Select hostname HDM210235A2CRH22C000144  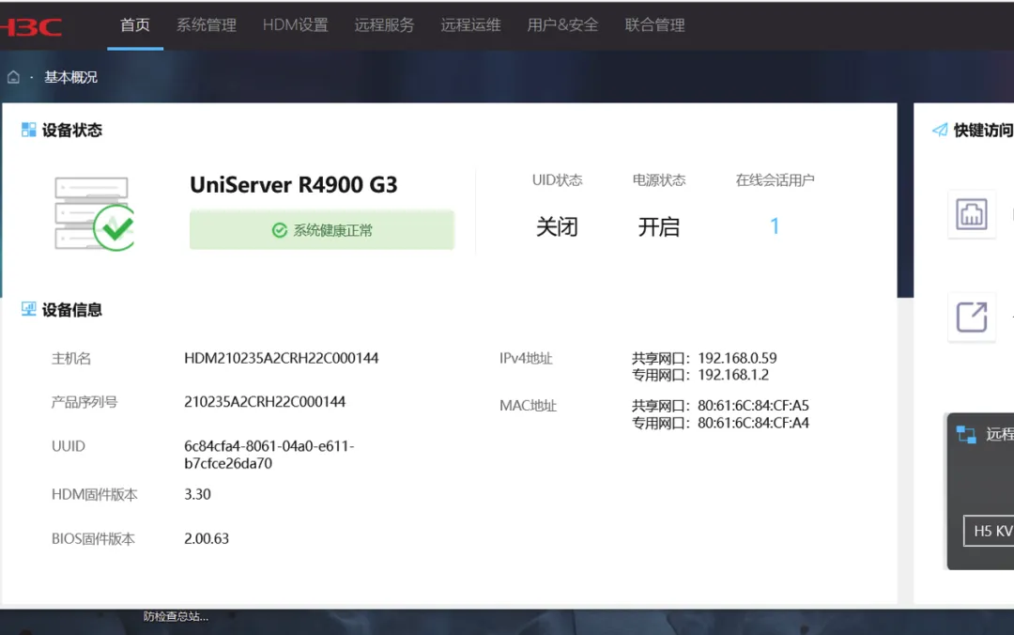pos(282,359)
